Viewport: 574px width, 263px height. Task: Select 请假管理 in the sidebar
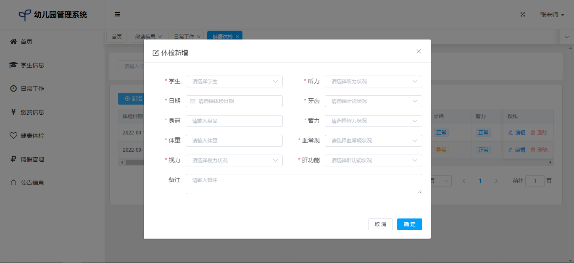(32, 159)
